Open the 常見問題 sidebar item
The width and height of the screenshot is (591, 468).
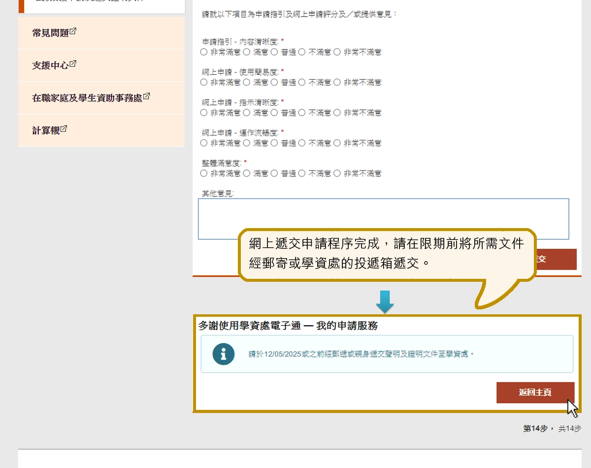point(50,33)
